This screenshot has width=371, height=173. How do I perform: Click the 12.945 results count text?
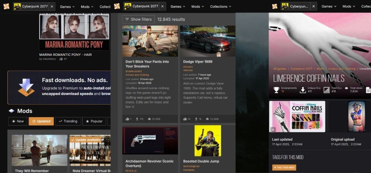[x=171, y=19]
